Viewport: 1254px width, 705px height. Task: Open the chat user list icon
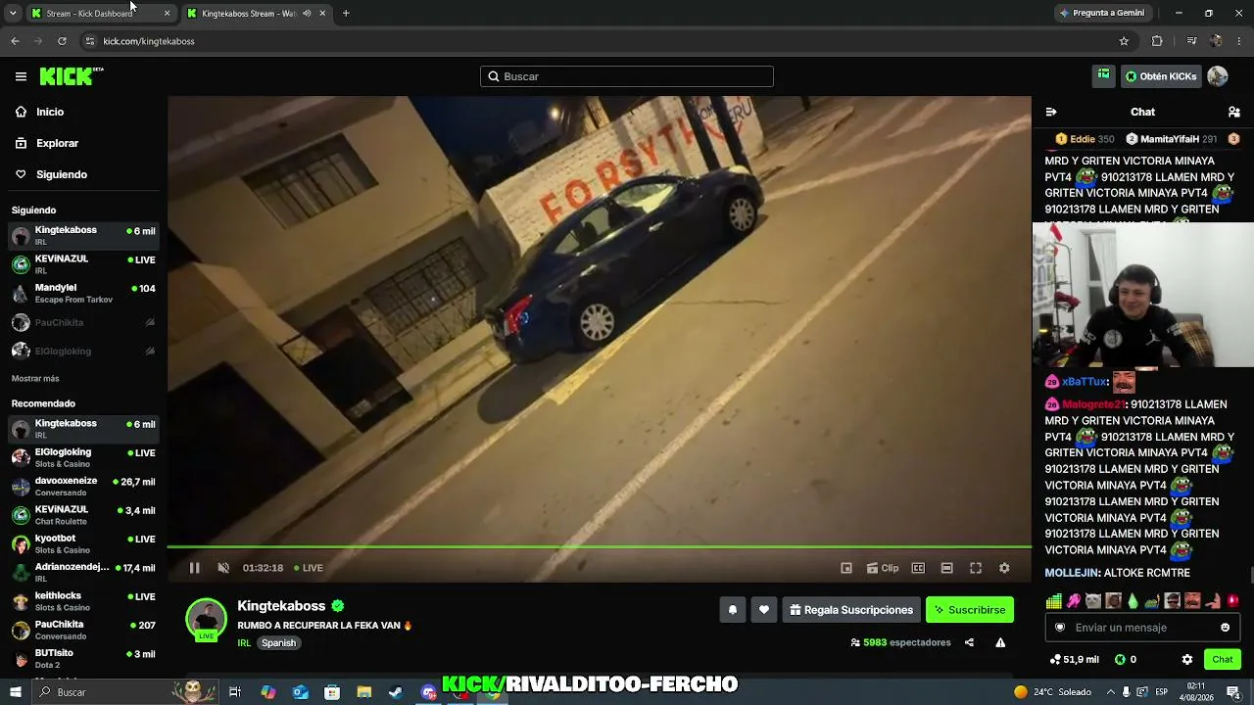click(x=1234, y=112)
